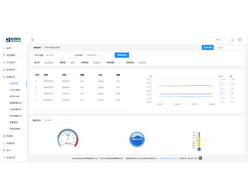Open the ICP license link in footer
This screenshot has height=186, width=248.
click(170, 158)
